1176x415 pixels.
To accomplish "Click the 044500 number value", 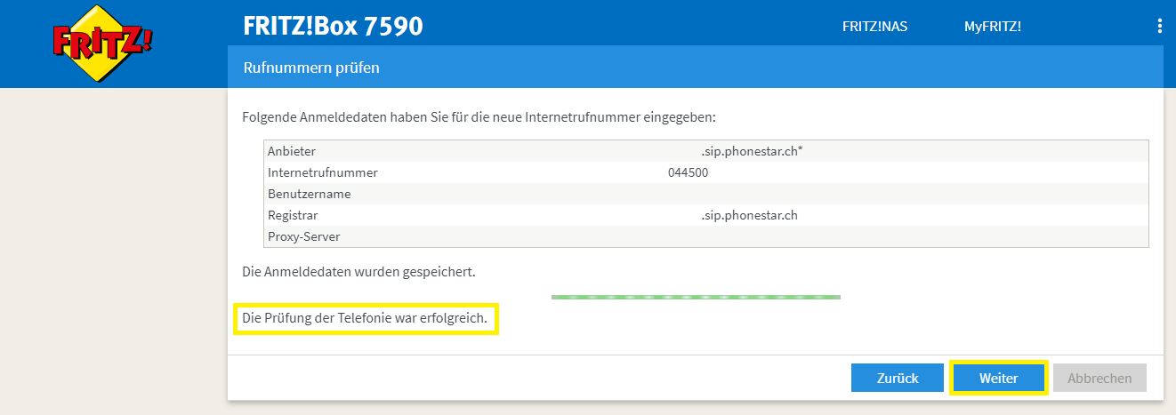I will point(689,172).
